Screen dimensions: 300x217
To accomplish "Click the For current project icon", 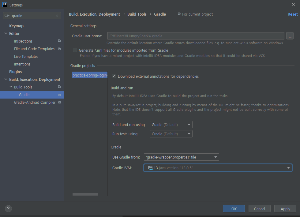I will click(179, 14).
